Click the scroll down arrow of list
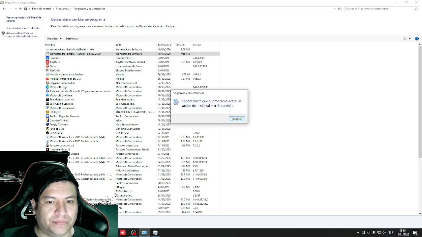 [x=420, y=213]
